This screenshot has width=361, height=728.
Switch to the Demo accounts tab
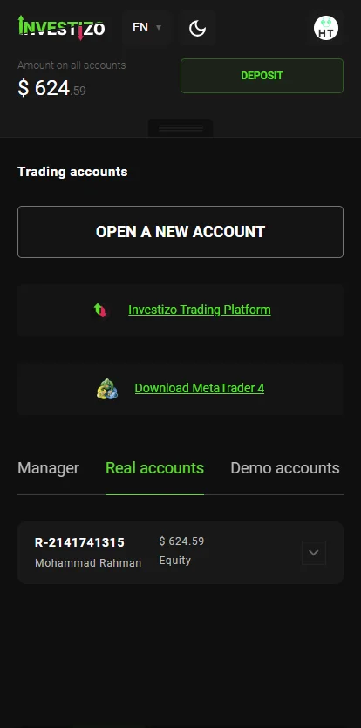click(x=285, y=468)
